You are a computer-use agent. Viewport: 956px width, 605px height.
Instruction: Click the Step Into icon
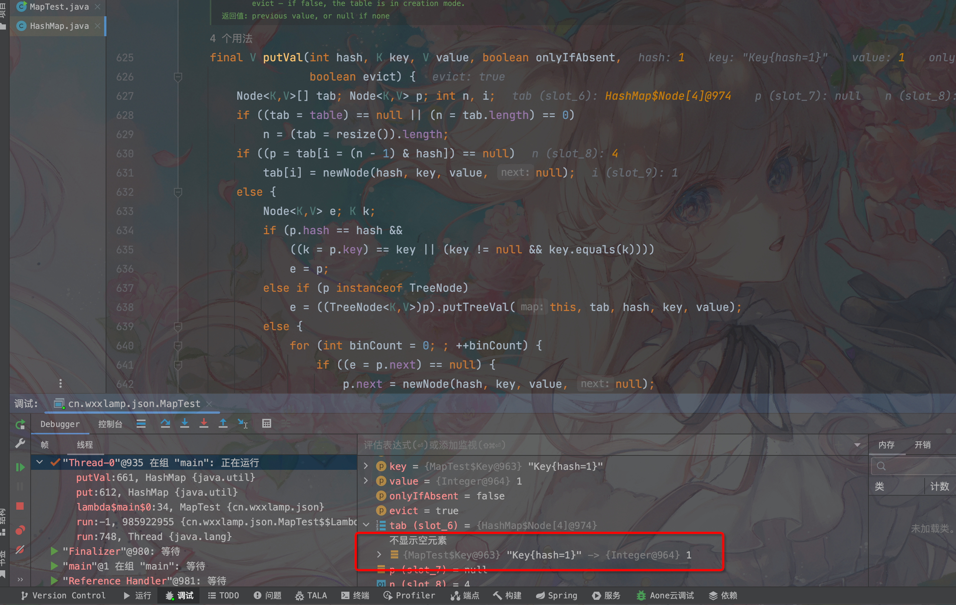[185, 424]
